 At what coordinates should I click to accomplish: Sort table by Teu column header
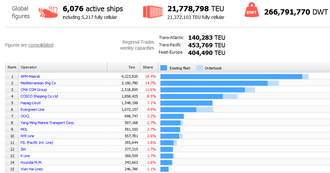point(131,67)
